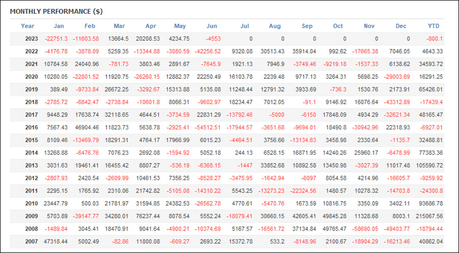Select the 2020 year row label

pos(32,77)
